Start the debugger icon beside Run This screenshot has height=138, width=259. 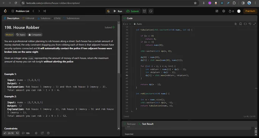coord(108,11)
